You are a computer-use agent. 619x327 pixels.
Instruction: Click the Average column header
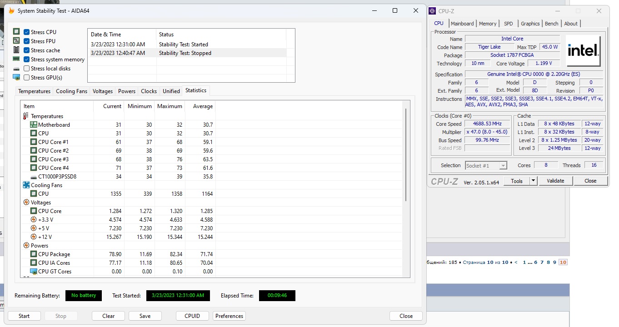[x=200, y=106]
